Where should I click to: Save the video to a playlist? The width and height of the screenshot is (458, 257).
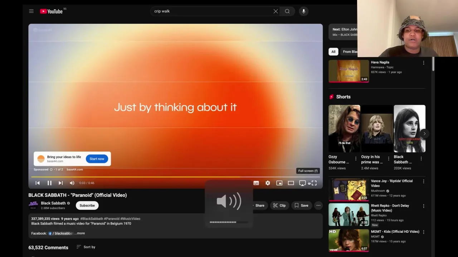pyautogui.click(x=301, y=206)
